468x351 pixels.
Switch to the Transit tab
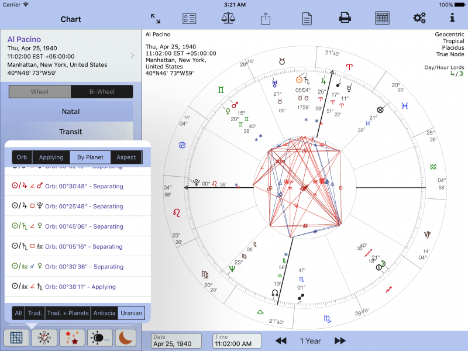coord(70,131)
